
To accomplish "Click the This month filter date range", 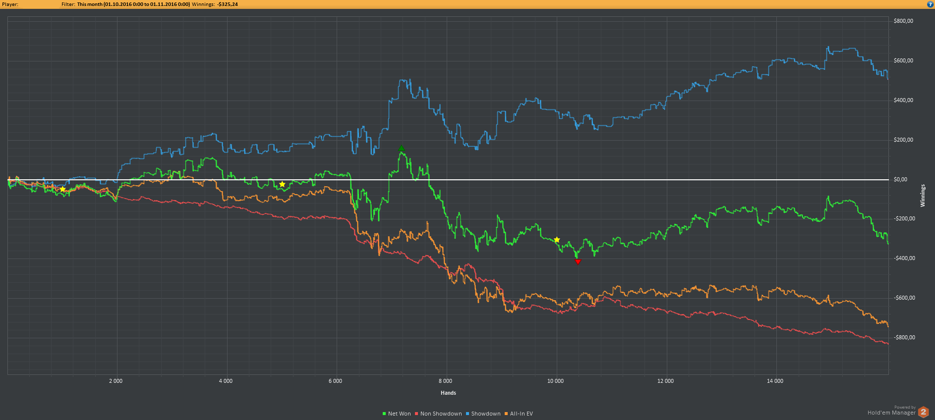I will (x=133, y=4).
